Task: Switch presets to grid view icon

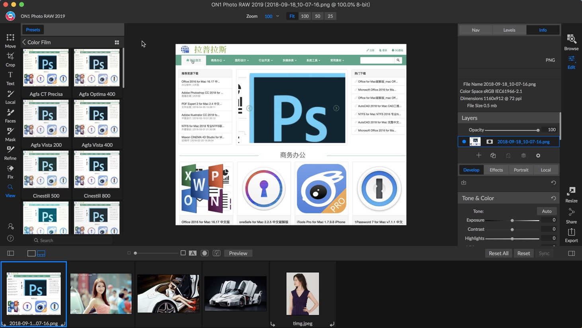Action: [117, 42]
